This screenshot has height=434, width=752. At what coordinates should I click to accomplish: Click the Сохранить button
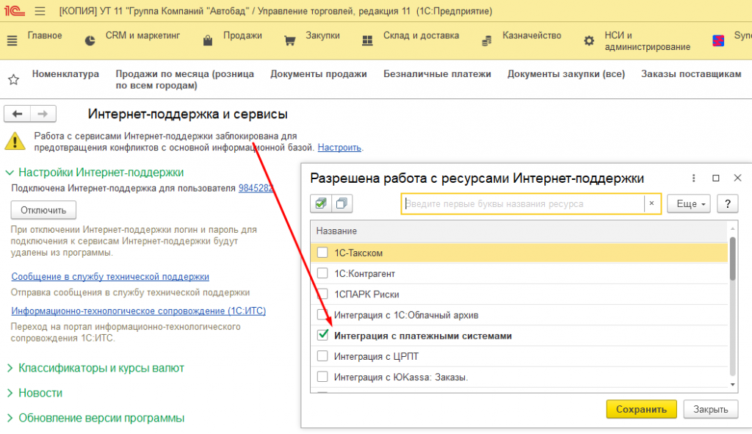641,409
